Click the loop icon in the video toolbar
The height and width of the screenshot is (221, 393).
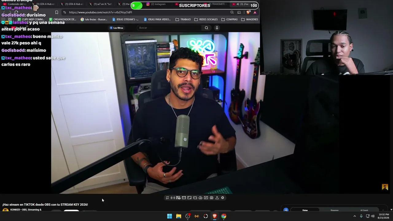coord(167,198)
